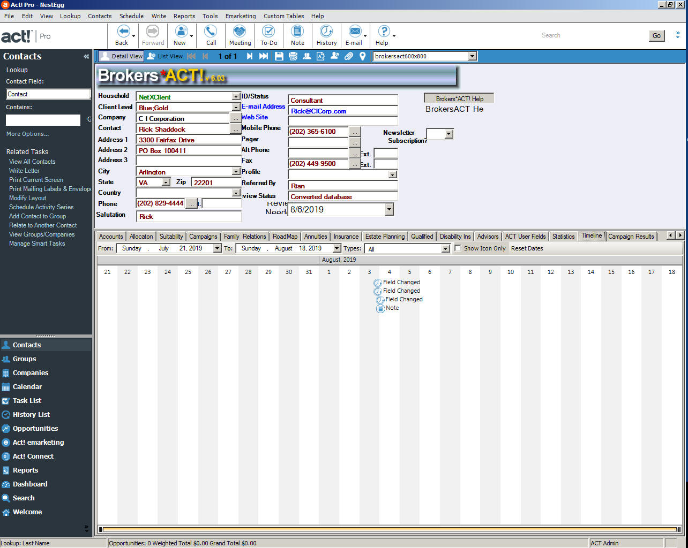
Task: Switch to Detail View
Action: (122, 56)
